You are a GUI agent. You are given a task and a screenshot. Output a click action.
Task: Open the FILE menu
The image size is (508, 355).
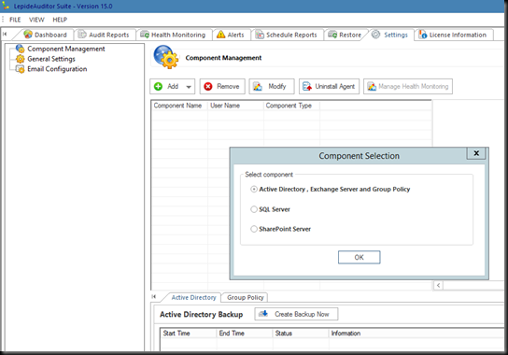point(15,20)
